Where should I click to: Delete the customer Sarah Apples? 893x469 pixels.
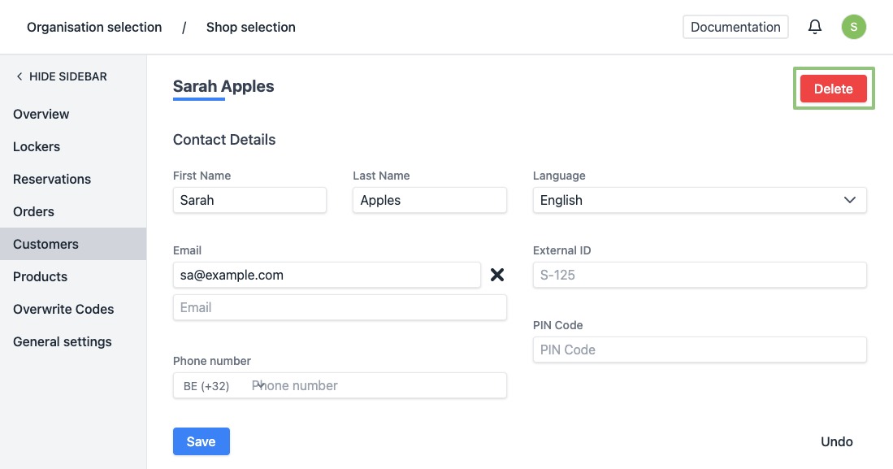tap(833, 89)
